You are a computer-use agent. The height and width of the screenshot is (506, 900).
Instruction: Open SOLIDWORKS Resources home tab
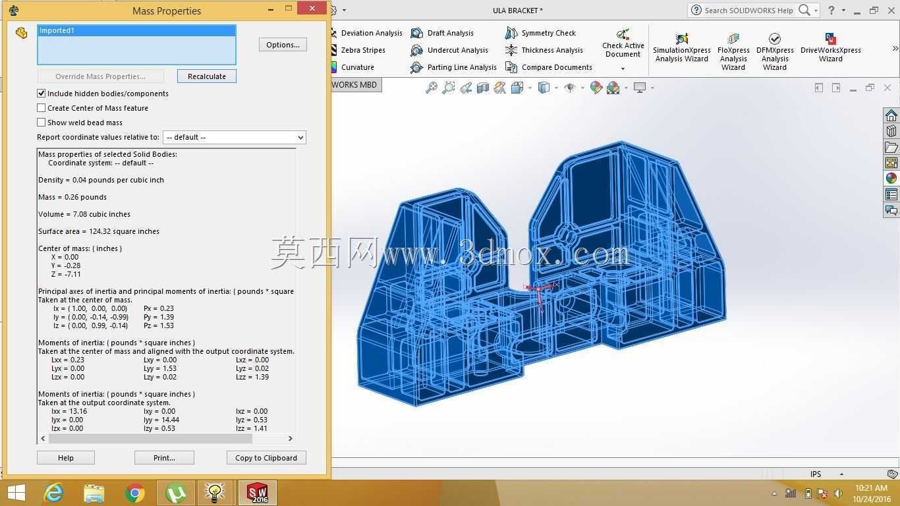(891, 115)
